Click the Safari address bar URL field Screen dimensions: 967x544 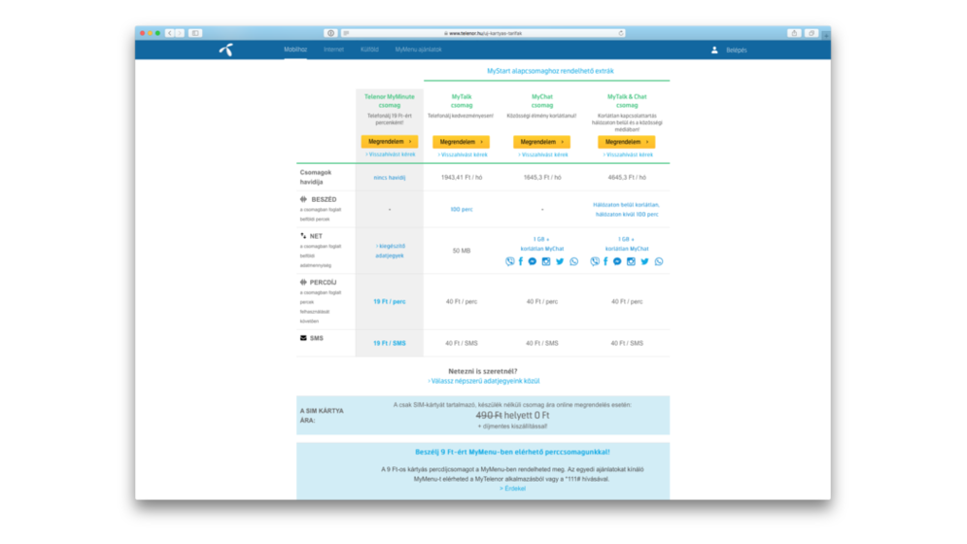coord(483,33)
